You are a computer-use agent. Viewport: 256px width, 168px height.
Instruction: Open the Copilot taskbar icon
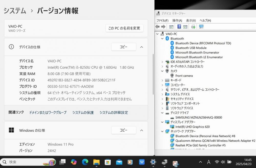point(74,162)
